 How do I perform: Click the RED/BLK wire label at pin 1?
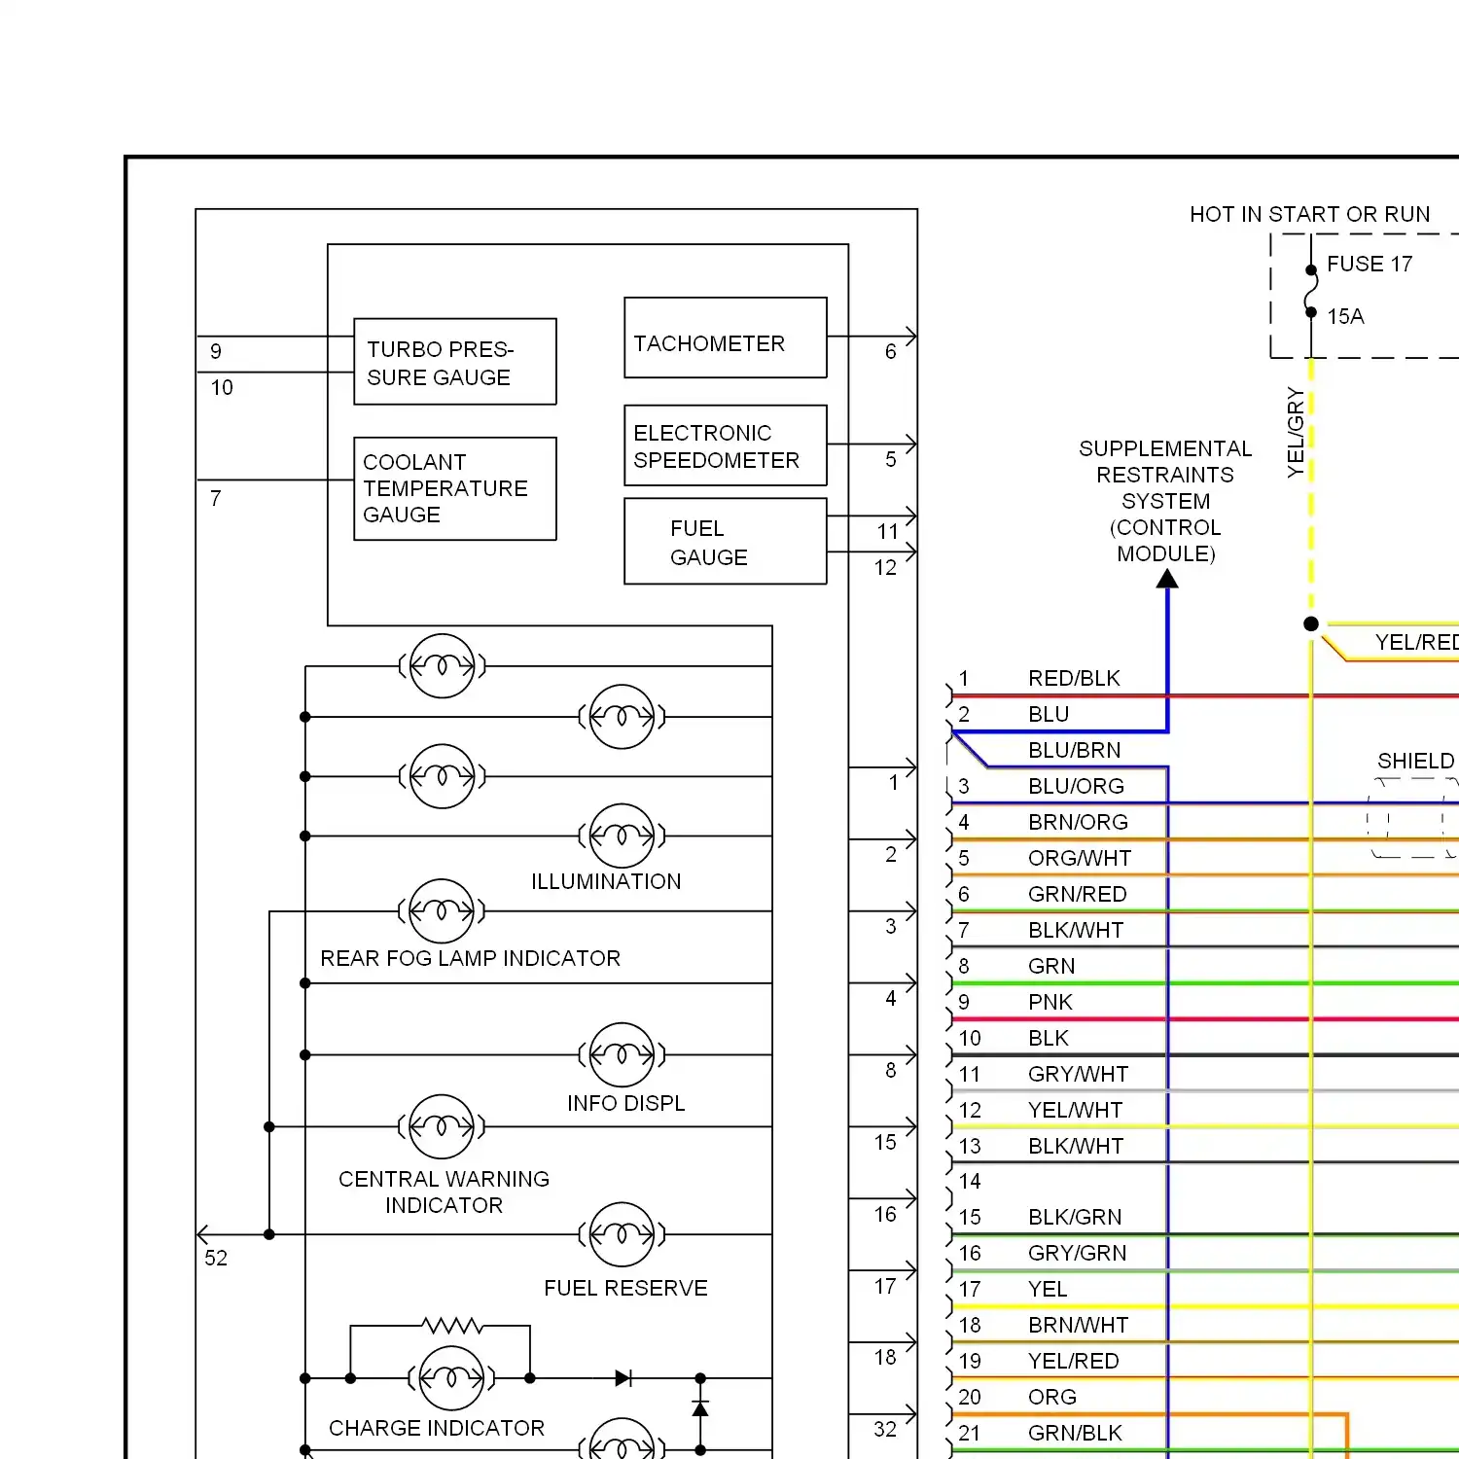click(1075, 678)
